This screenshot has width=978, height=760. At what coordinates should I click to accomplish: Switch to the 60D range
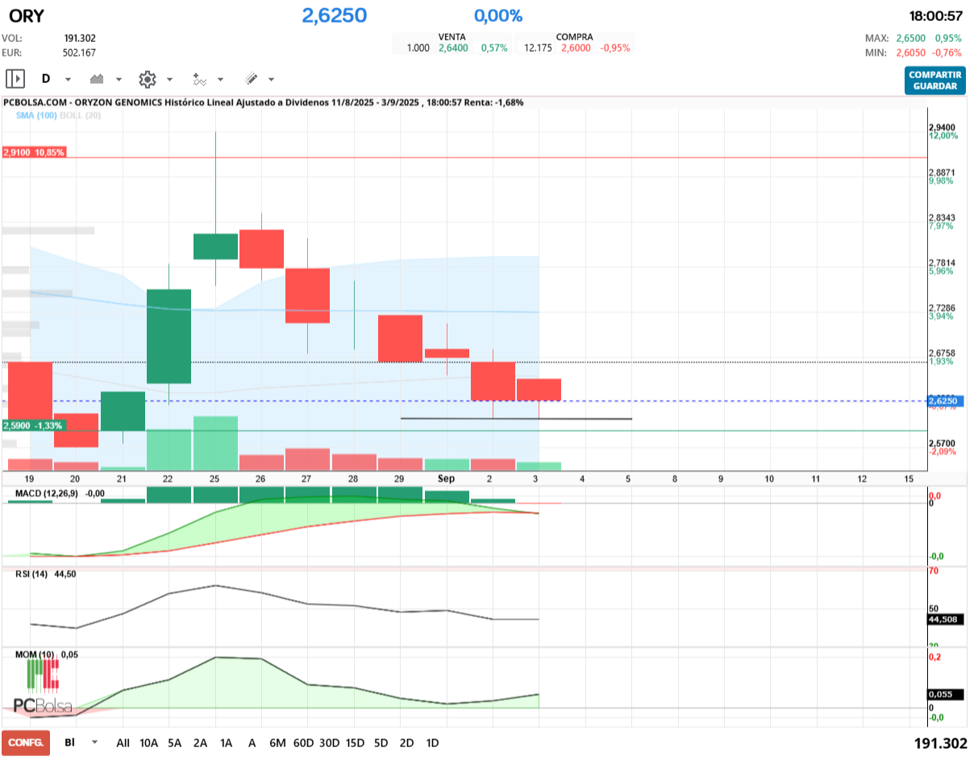[x=303, y=742]
